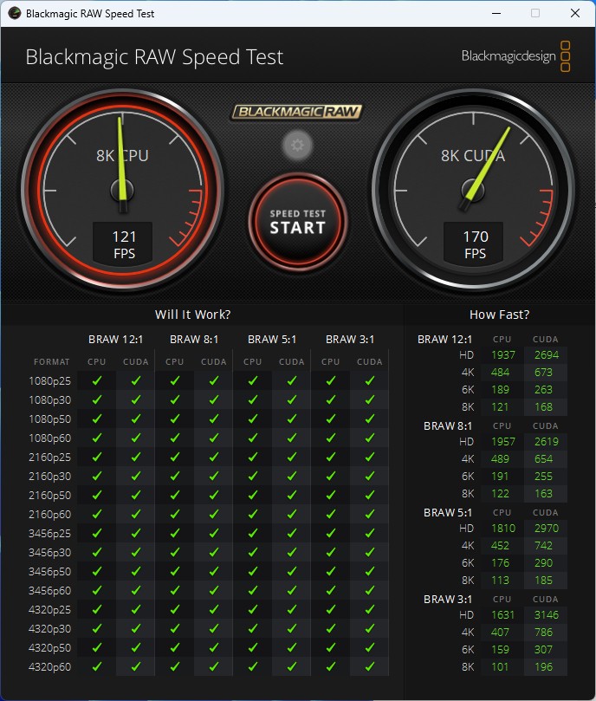Click the Blackmagicdesign logo
The height and width of the screenshot is (701, 596).
pos(515,55)
